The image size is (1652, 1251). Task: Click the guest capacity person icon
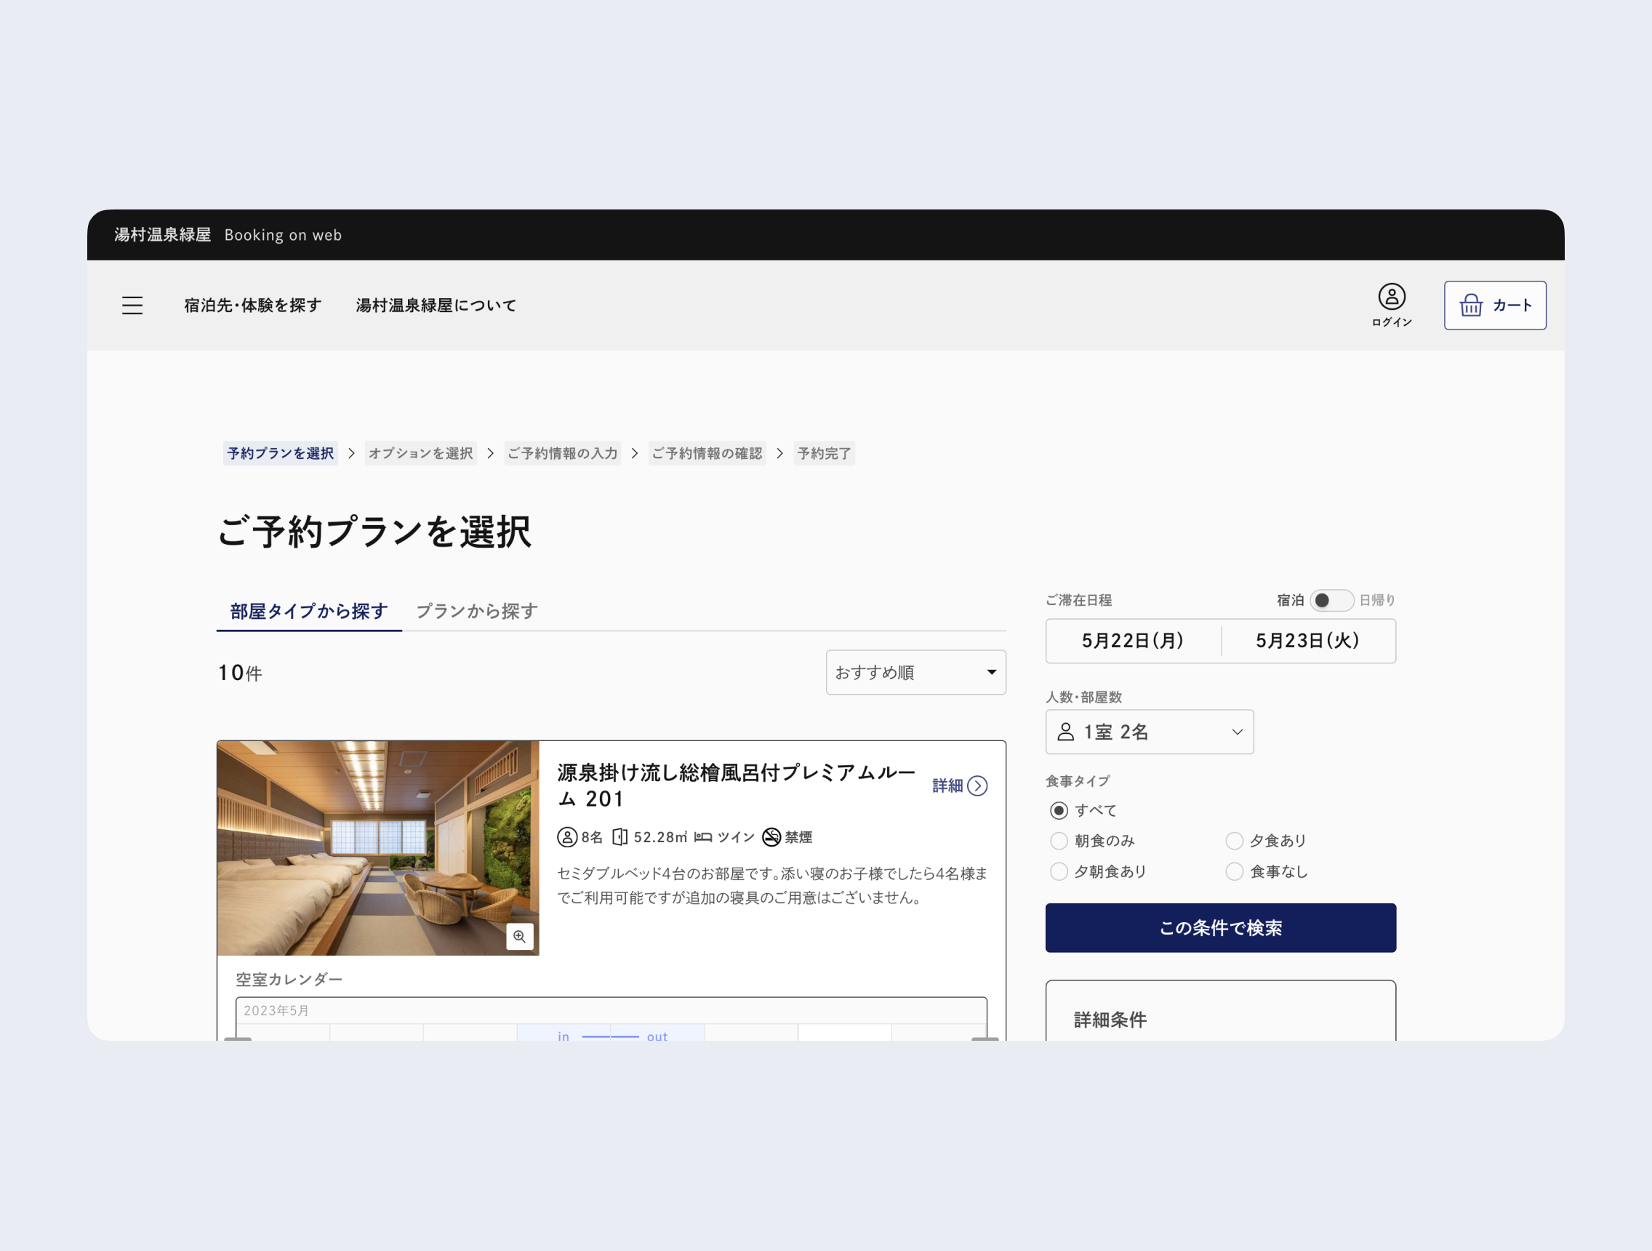click(568, 837)
